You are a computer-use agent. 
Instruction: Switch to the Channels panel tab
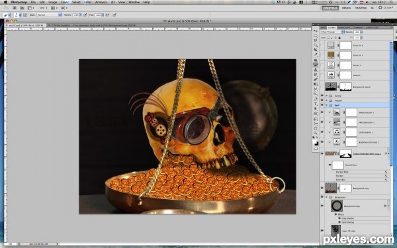[x=358, y=27]
